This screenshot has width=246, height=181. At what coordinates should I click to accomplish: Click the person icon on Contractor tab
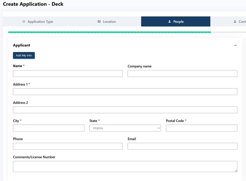(235, 22)
